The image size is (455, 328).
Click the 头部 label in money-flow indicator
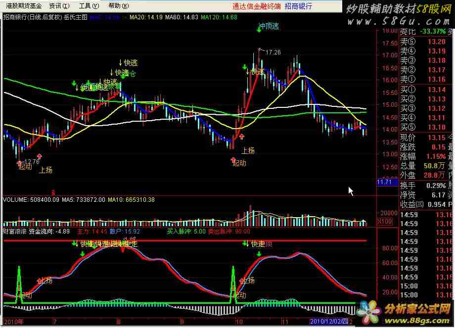[130, 239]
